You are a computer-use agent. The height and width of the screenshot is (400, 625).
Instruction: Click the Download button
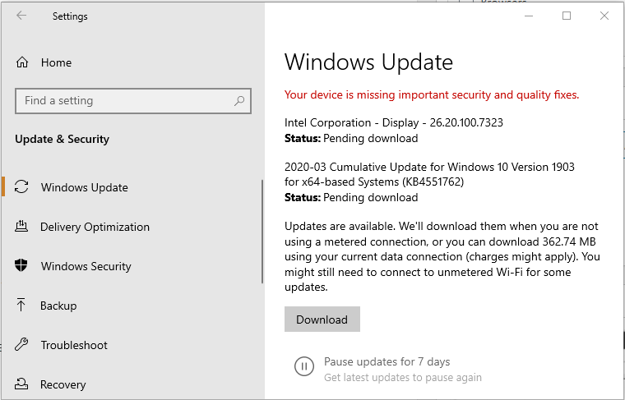322,320
